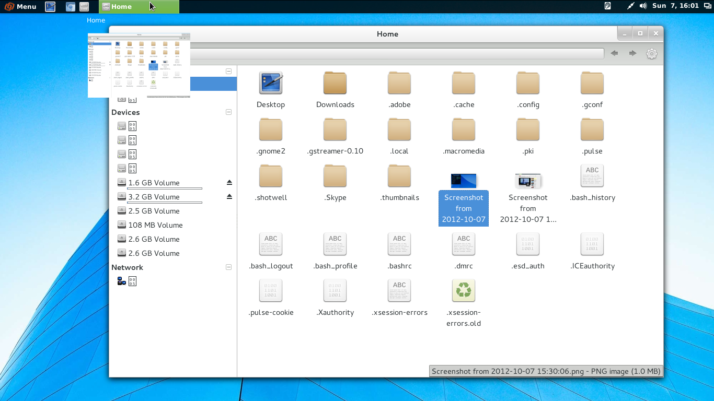Select the .bash_history file icon
The image size is (714, 401).
click(592, 176)
